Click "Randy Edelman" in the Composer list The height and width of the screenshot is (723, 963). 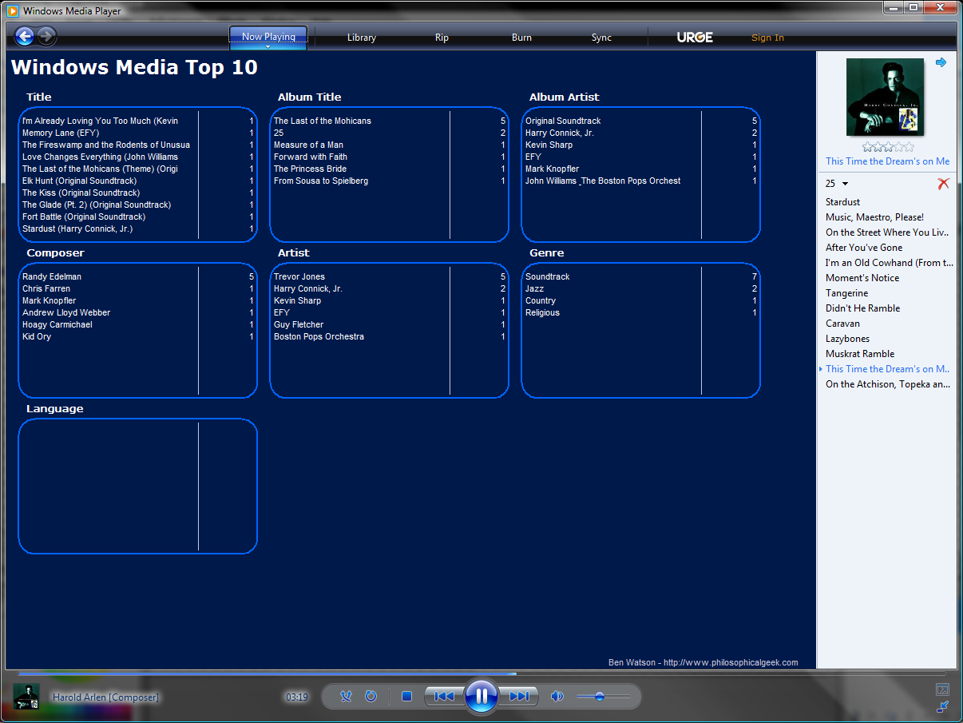[x=52, y=276]
